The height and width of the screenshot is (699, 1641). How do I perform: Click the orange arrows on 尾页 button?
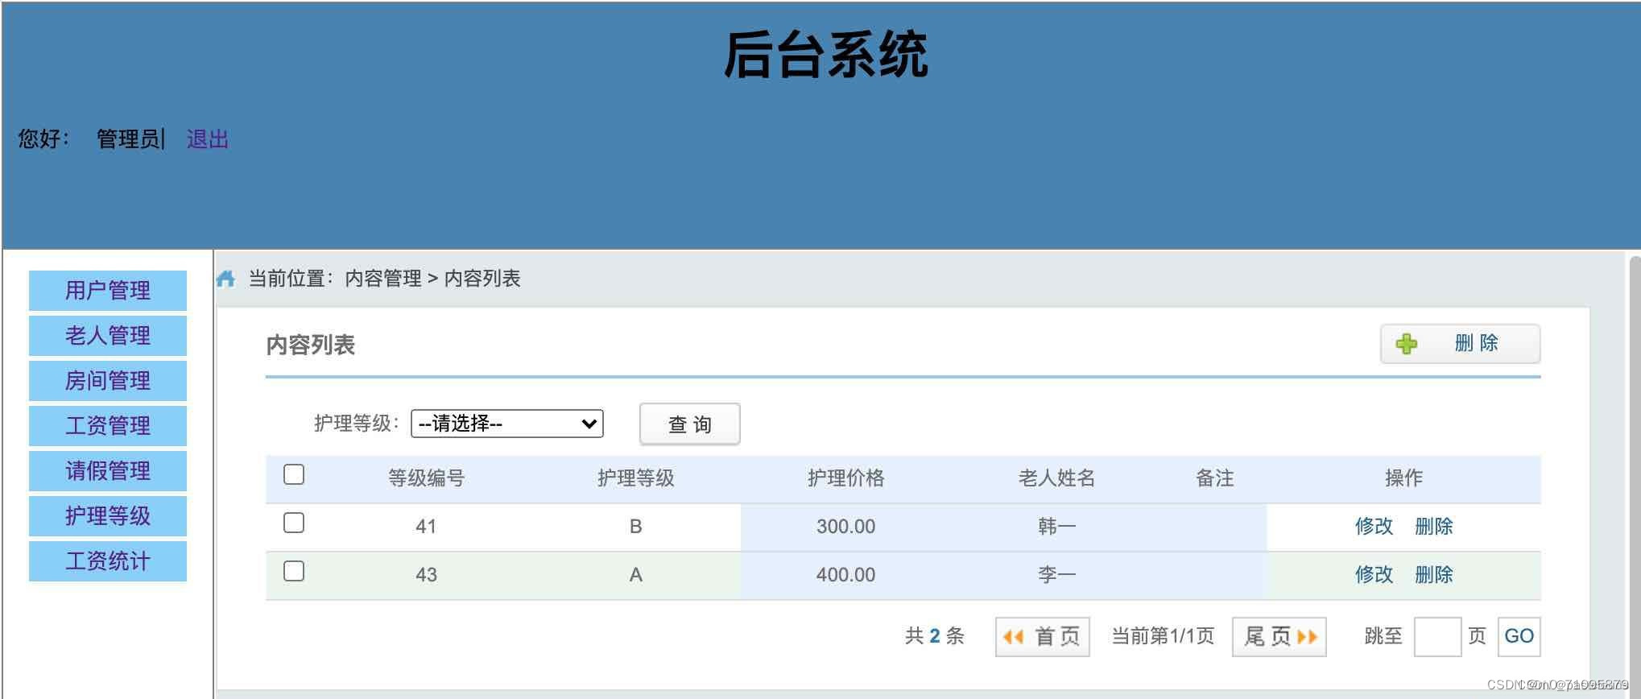pos(1307,637)
